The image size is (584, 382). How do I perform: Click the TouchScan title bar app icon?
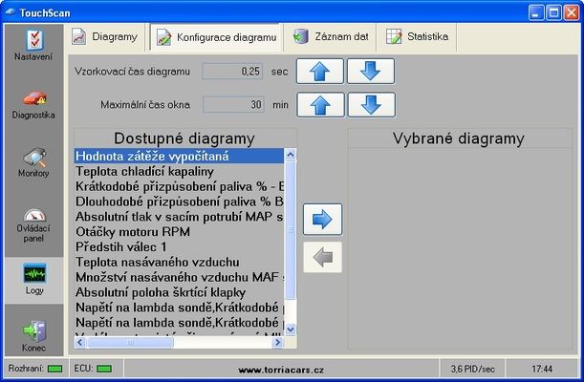pos(11,12)
